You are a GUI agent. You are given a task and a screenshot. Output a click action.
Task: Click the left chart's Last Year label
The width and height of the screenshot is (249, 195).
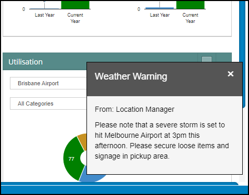45,15
